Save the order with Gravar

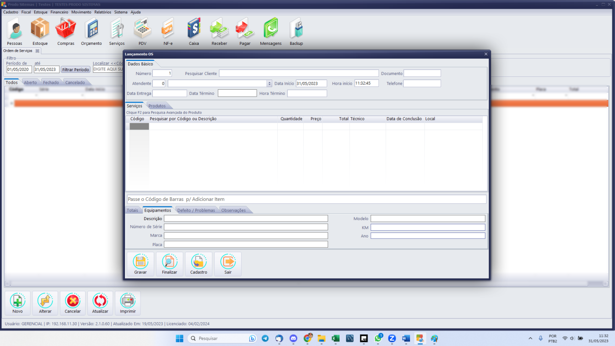140,264
